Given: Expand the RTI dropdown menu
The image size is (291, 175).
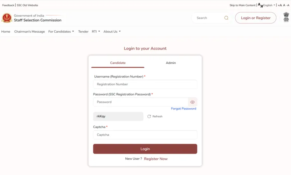Looking at the screenshot, I should [96, 32].
